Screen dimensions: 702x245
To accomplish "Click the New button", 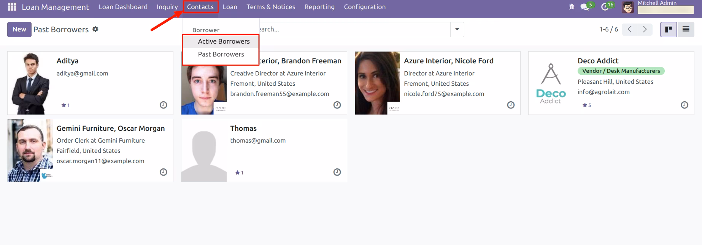I will [19, 29].
